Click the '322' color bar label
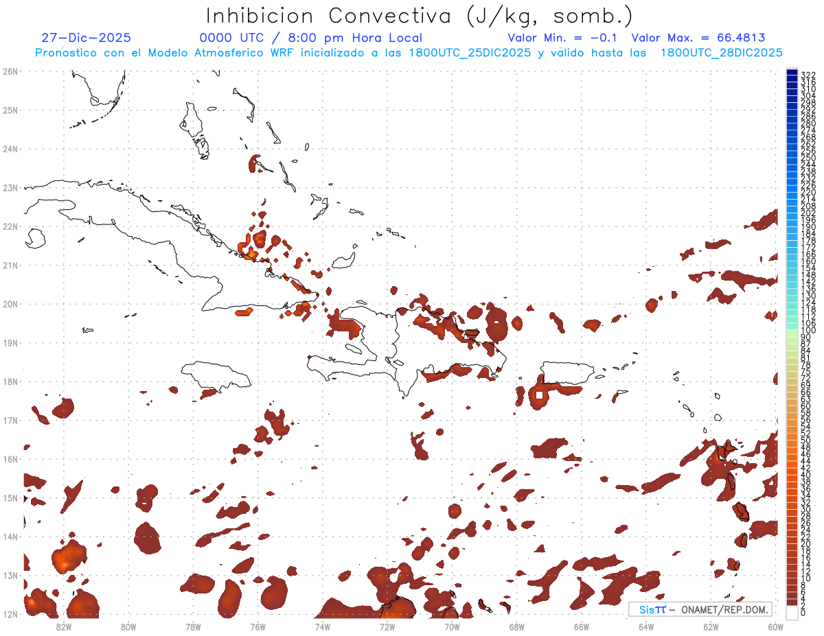 (x=808, y=74)
